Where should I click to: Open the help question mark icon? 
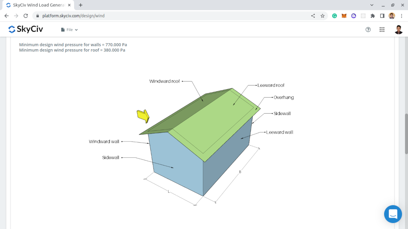click(368, 30)
